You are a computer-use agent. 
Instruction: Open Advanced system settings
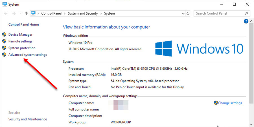tap(28, 55)
